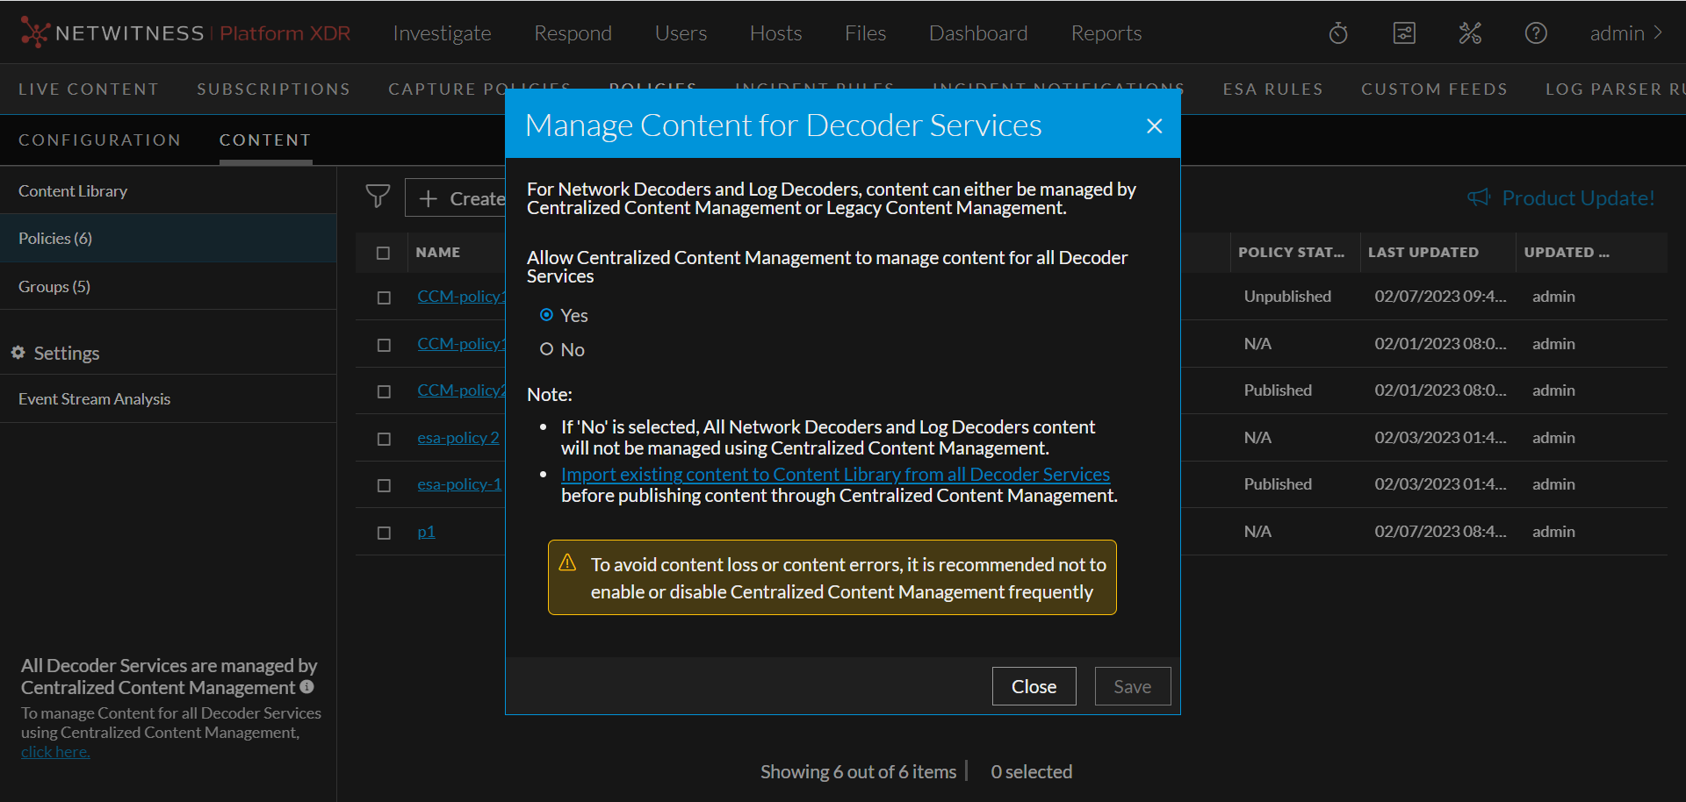Expand the admin account menu
This screenshot has height=802, width=1686.
click(x=1624, y=32)
